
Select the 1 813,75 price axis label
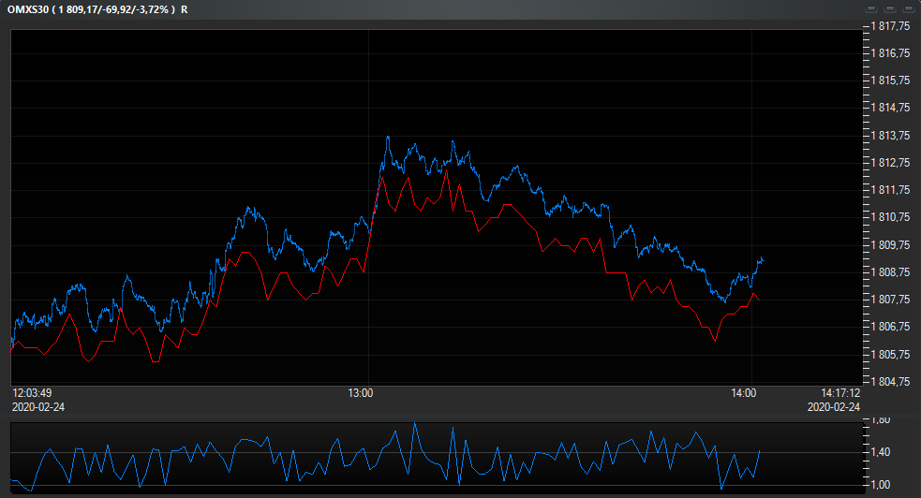(x=890, y=136)
